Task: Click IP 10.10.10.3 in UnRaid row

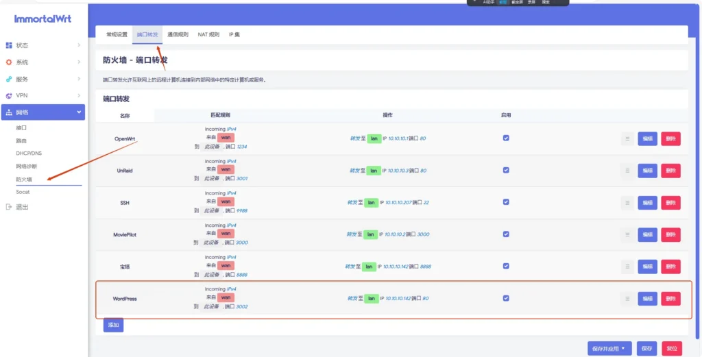Action: point(398,171)
